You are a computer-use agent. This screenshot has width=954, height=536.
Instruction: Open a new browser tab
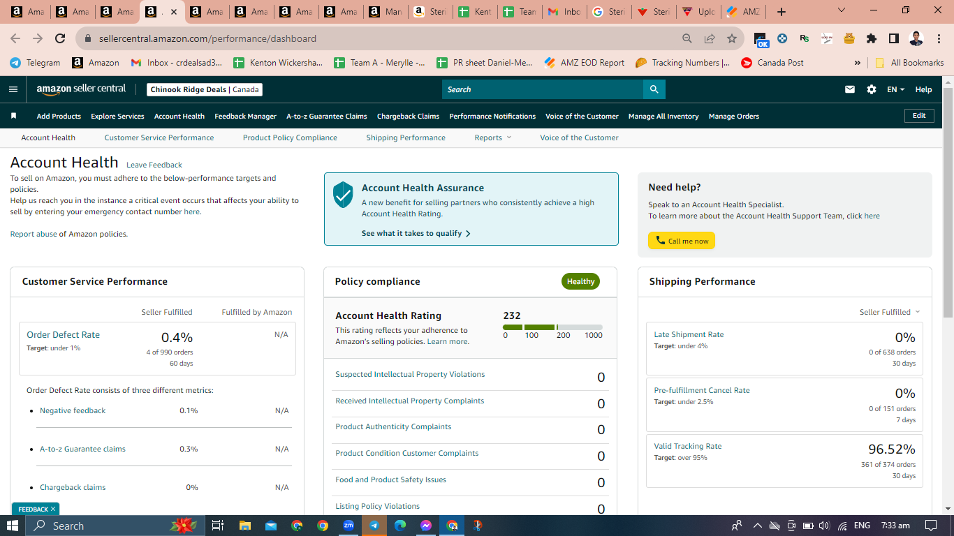[781, 12]
